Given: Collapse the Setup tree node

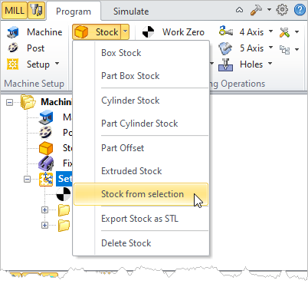Looking at the screenshot, I should [27, 180].
